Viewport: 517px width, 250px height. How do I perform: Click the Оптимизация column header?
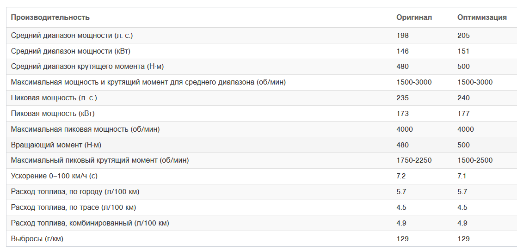click(x=482, y=18)
